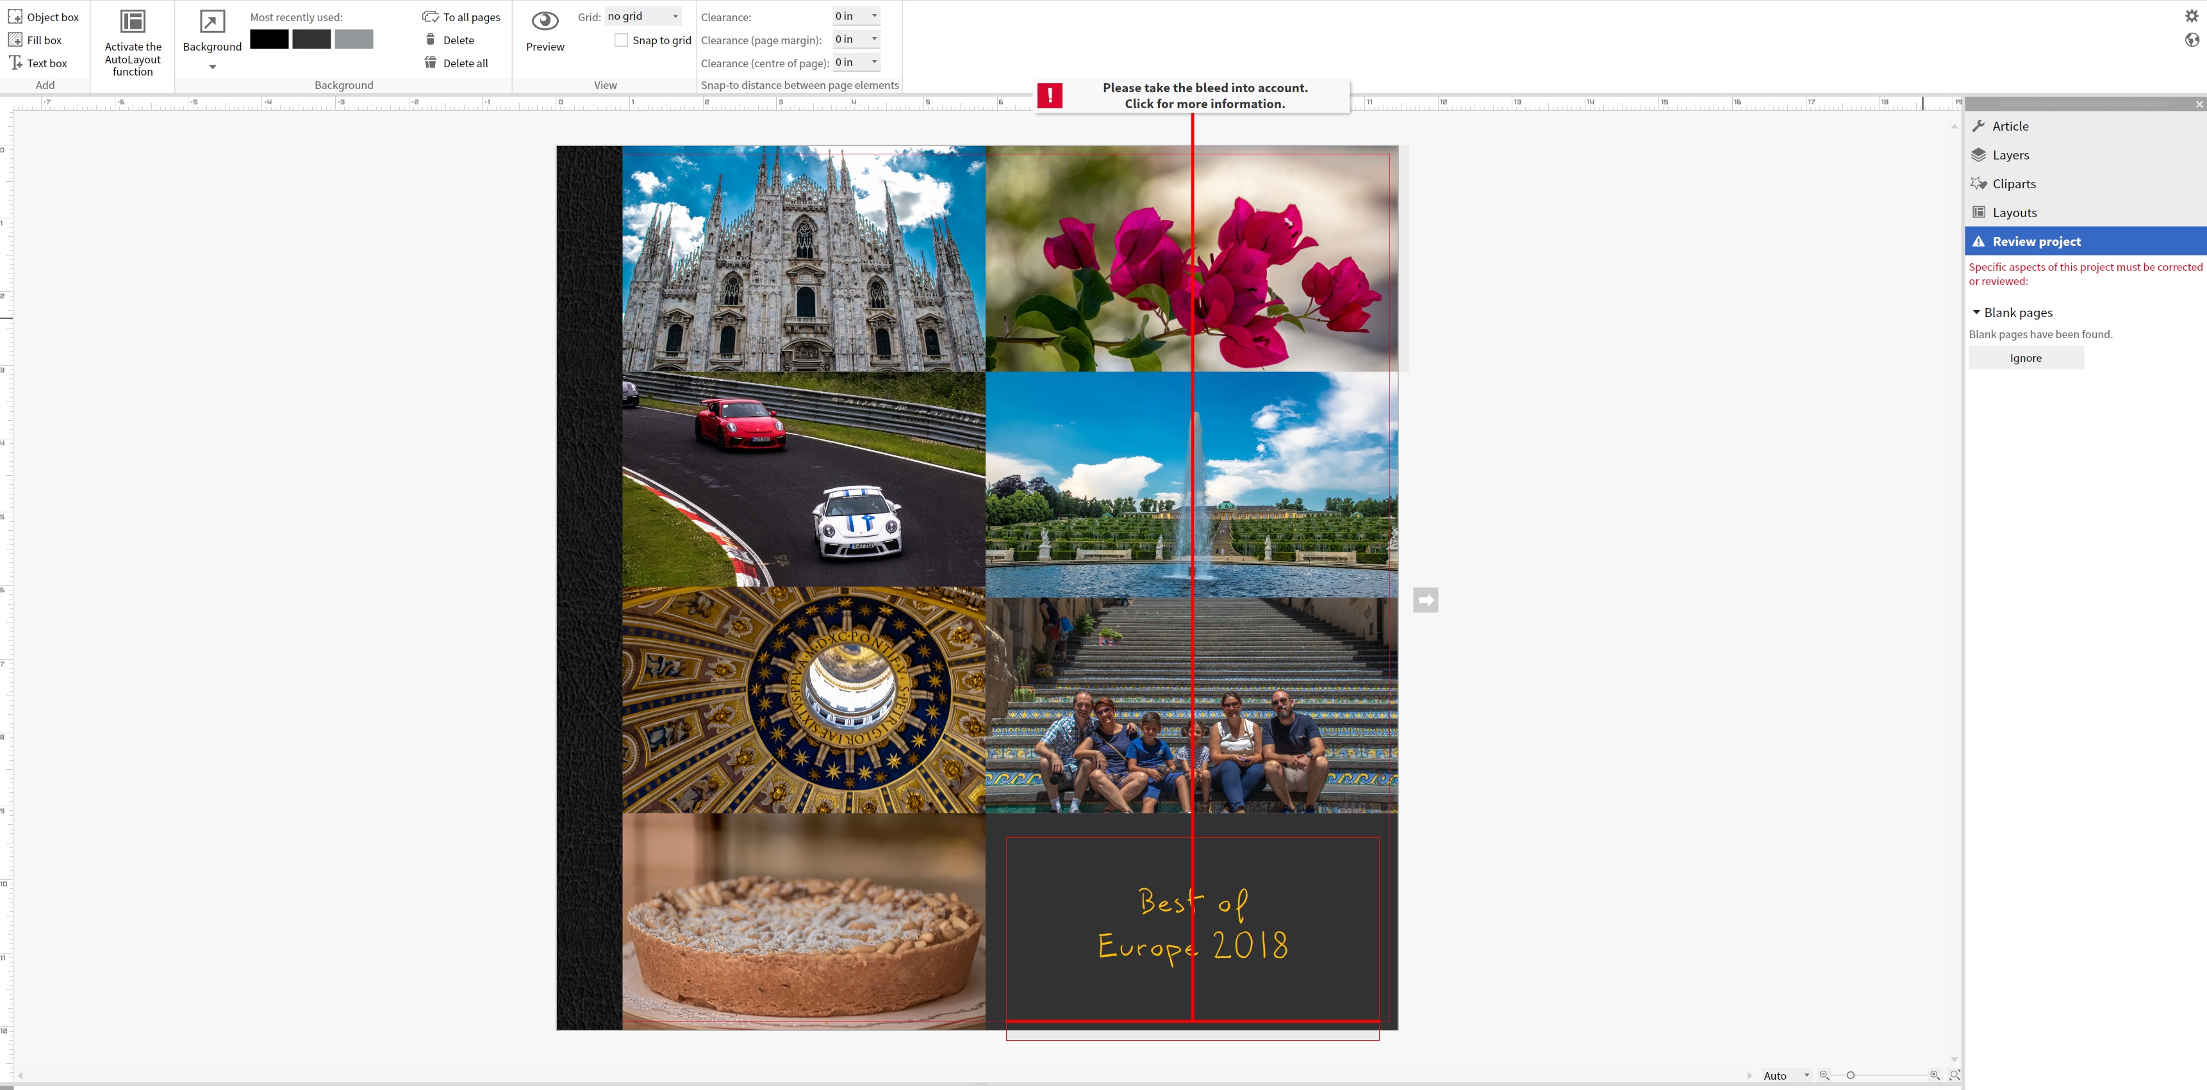2207x1090 pixels.
Task: Enable Snap to grid checkbox
Action: (x=621, y=40)
